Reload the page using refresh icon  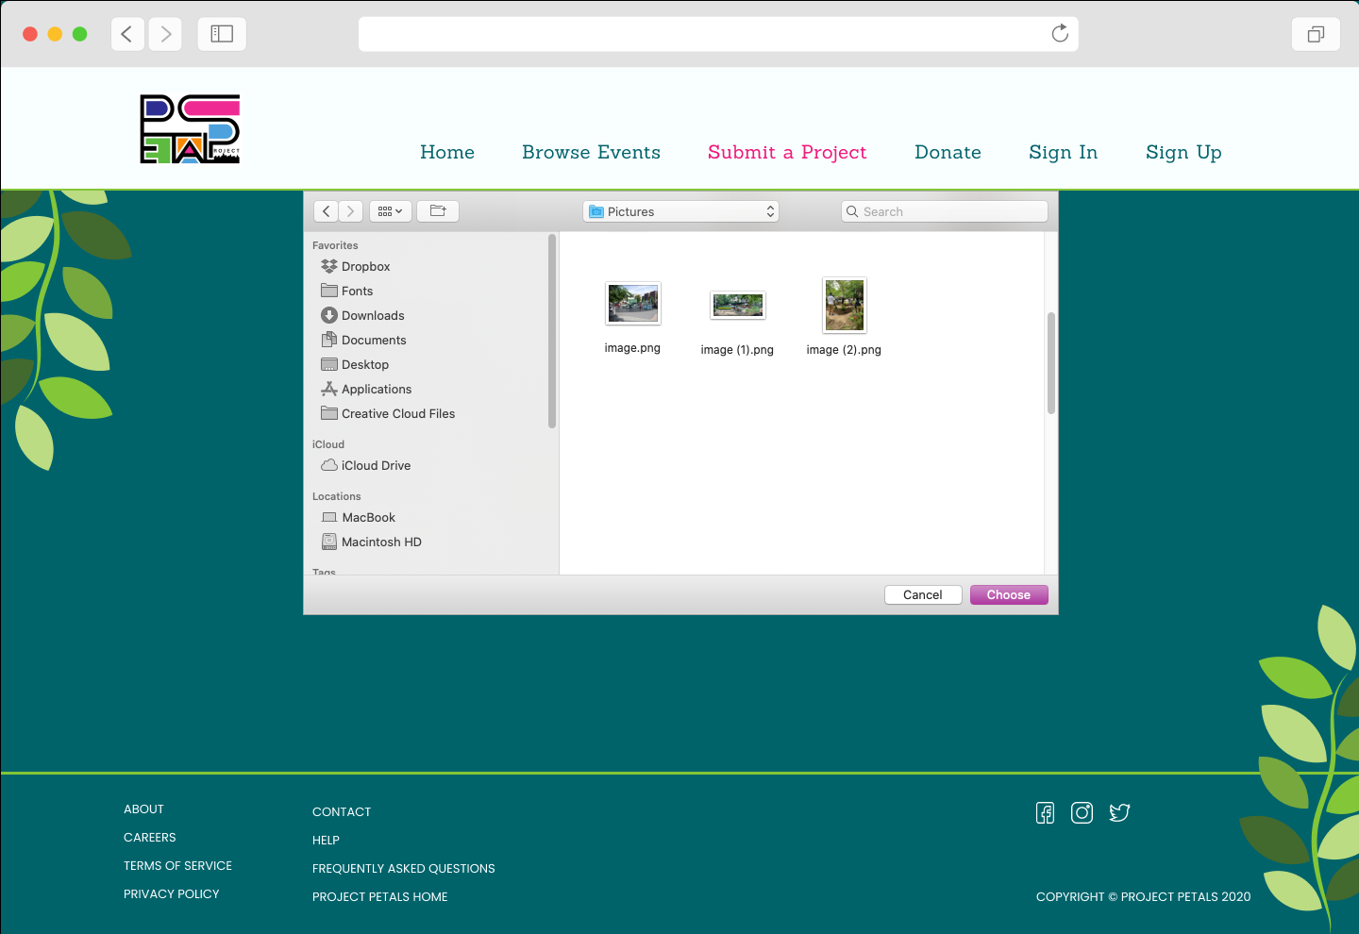1060,34
